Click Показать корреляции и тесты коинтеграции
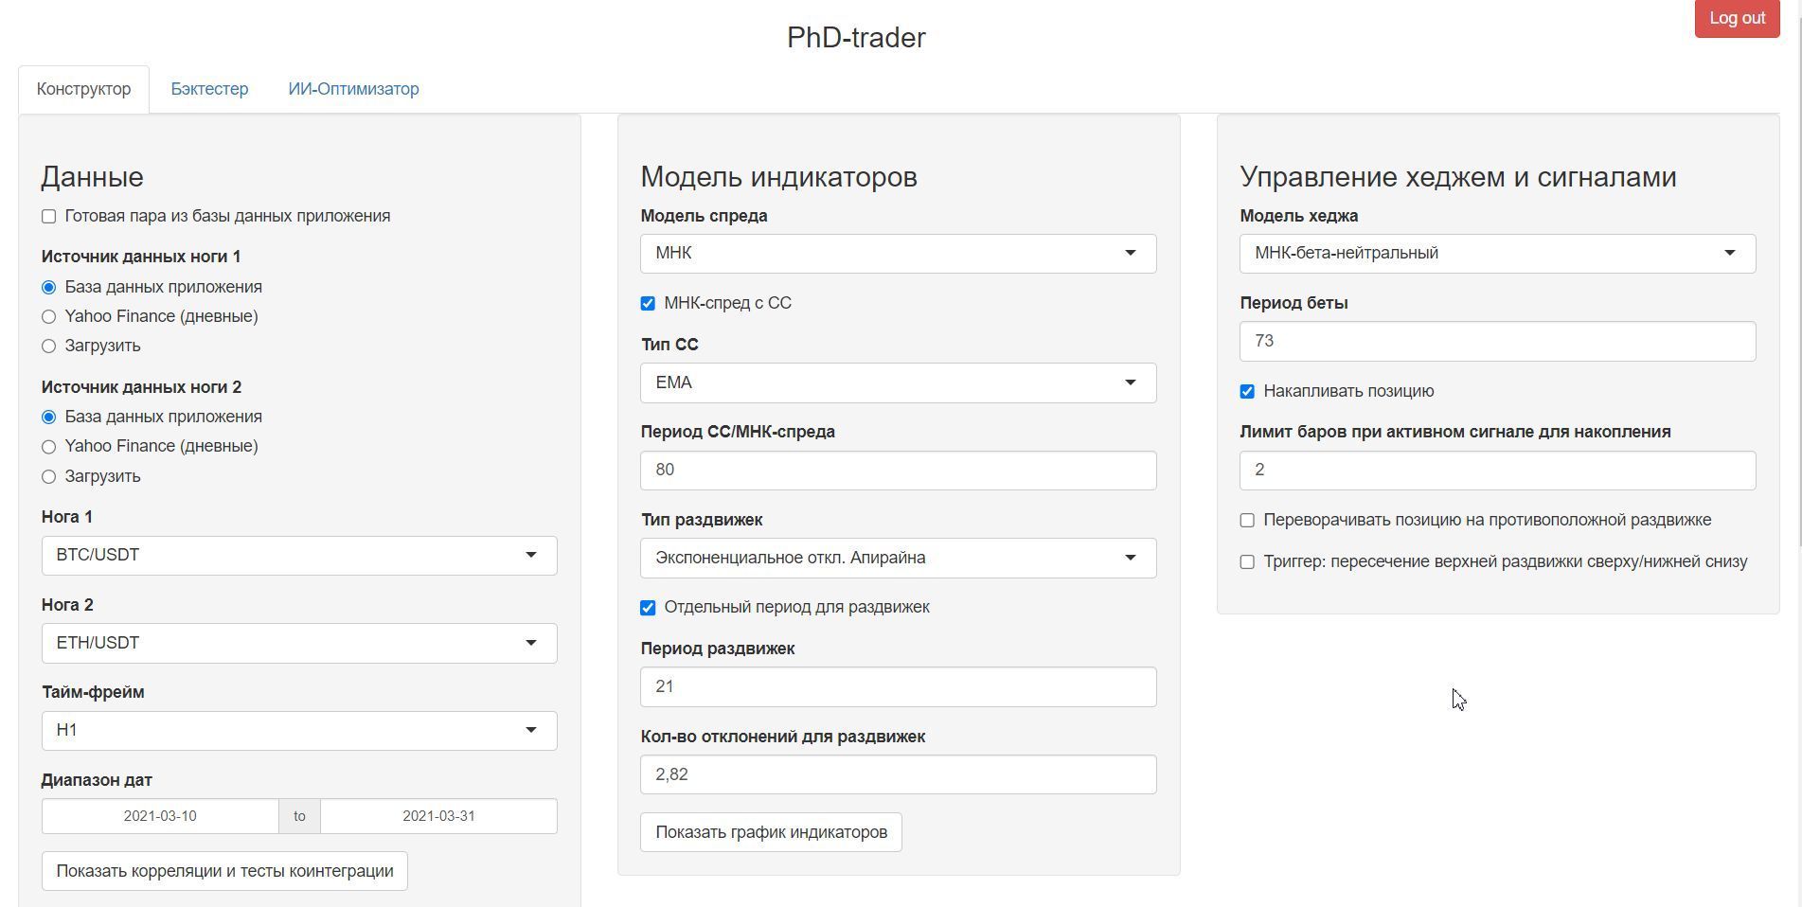The width and height of the screenshot is (1802, 907). point(224,871)
